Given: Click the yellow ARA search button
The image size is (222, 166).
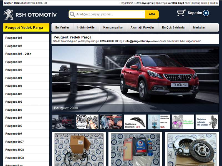Looking at the screenshot, I should coord(152,14).
